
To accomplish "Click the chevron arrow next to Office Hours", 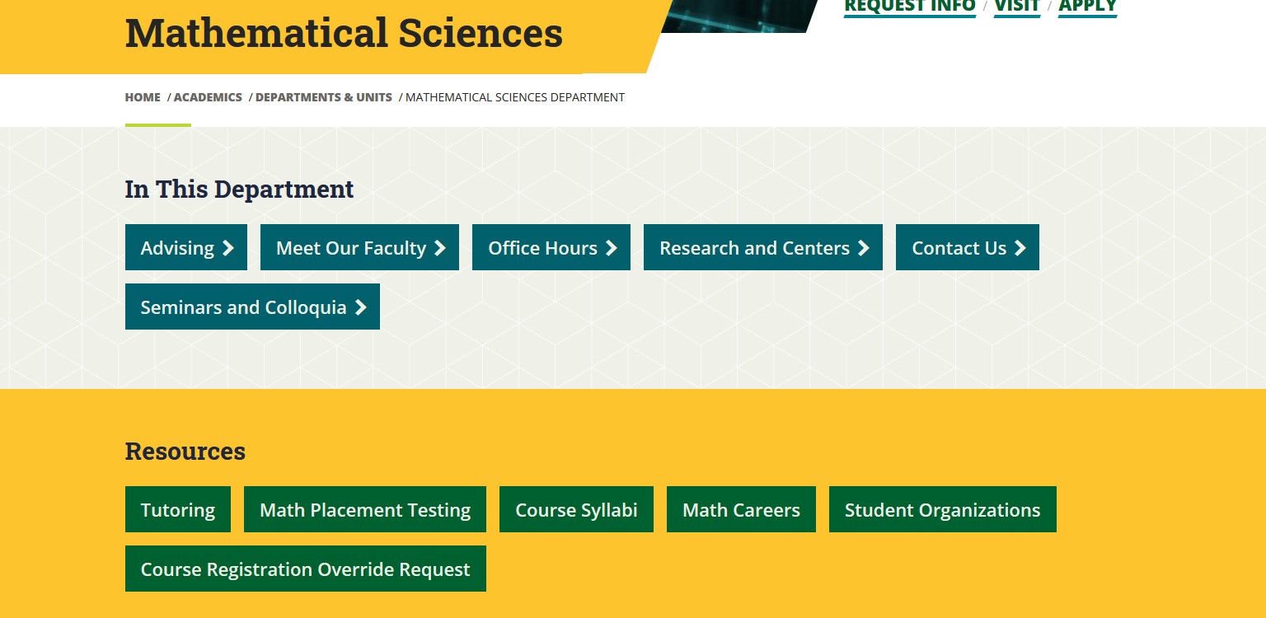I will 612,248.
